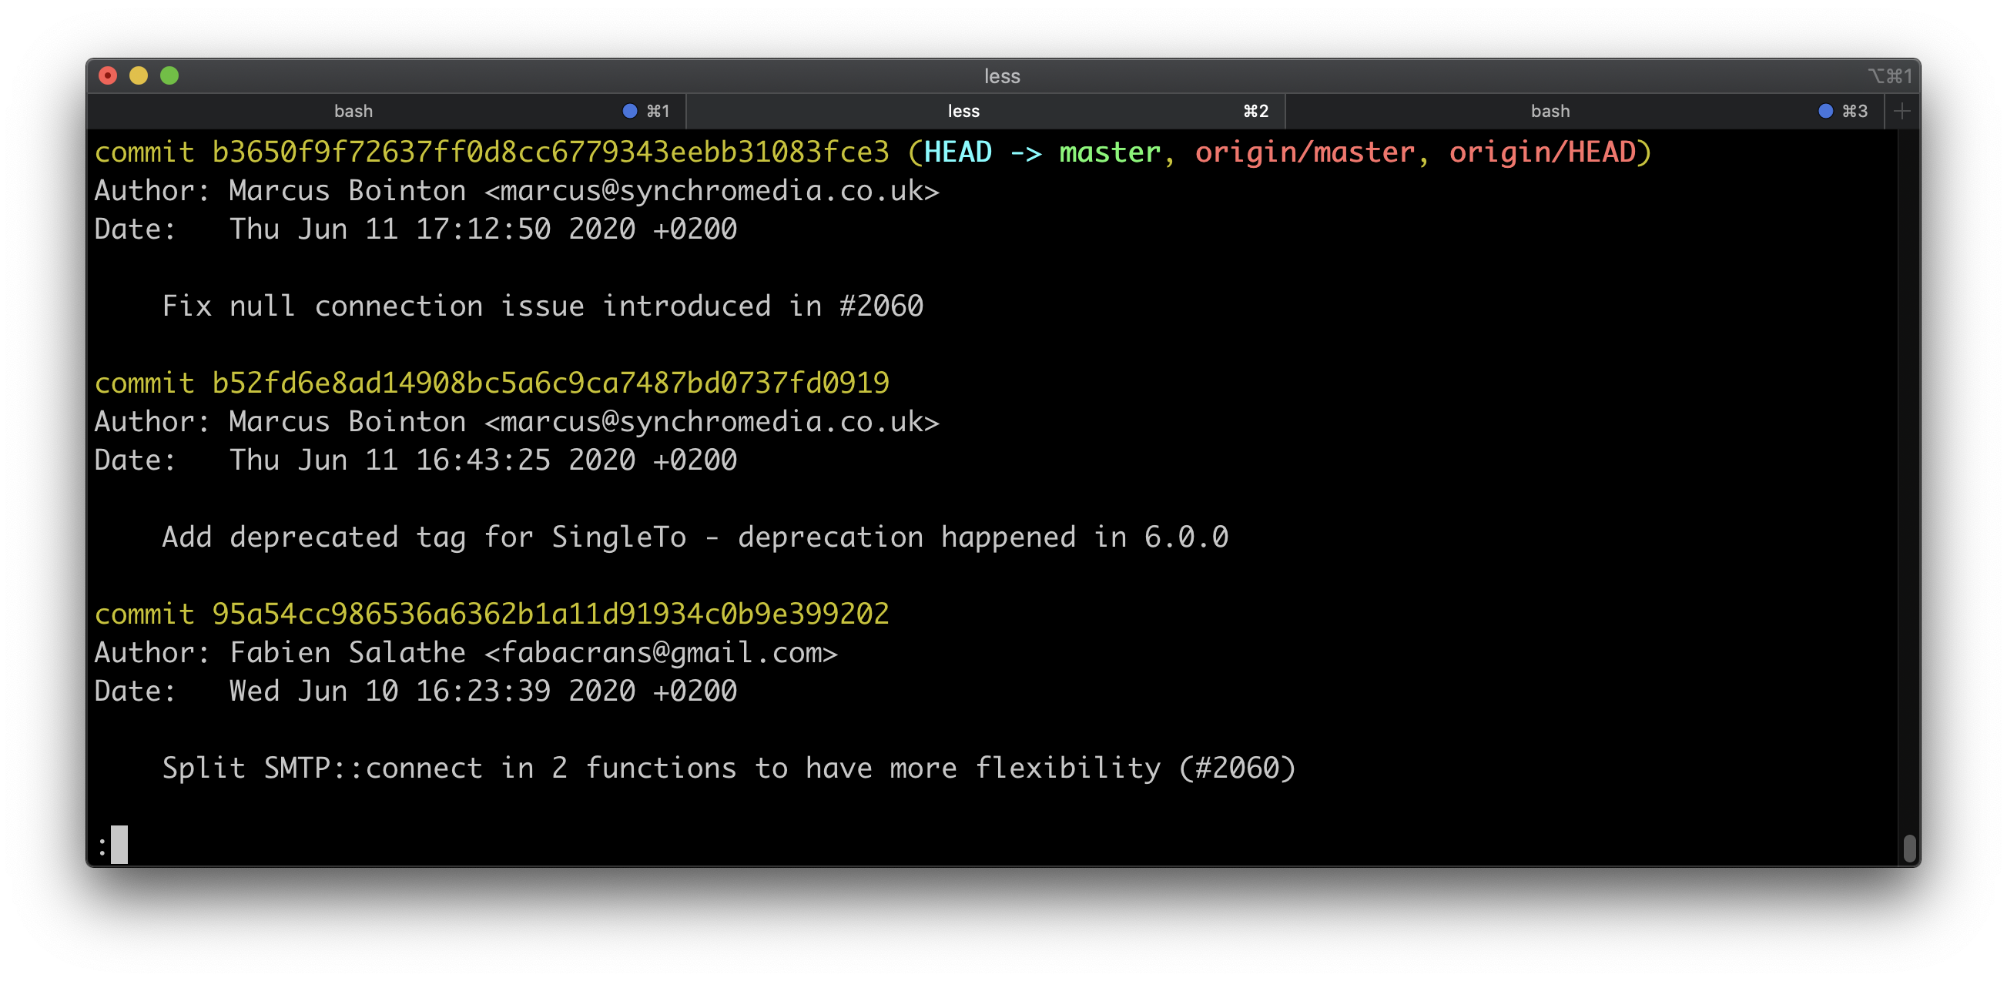Click the red close window button
Viewport: 2007px width, 981px height.
[x=108, y=75]
